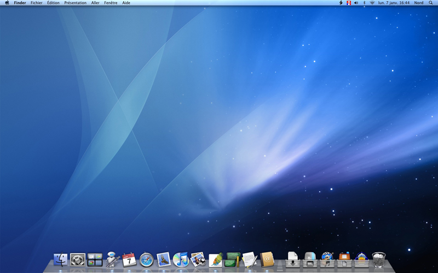Open iCal calendar icon showing 7
Viewport: 438px width, 273px height.
pyautogui.click(x=129, y=260)
